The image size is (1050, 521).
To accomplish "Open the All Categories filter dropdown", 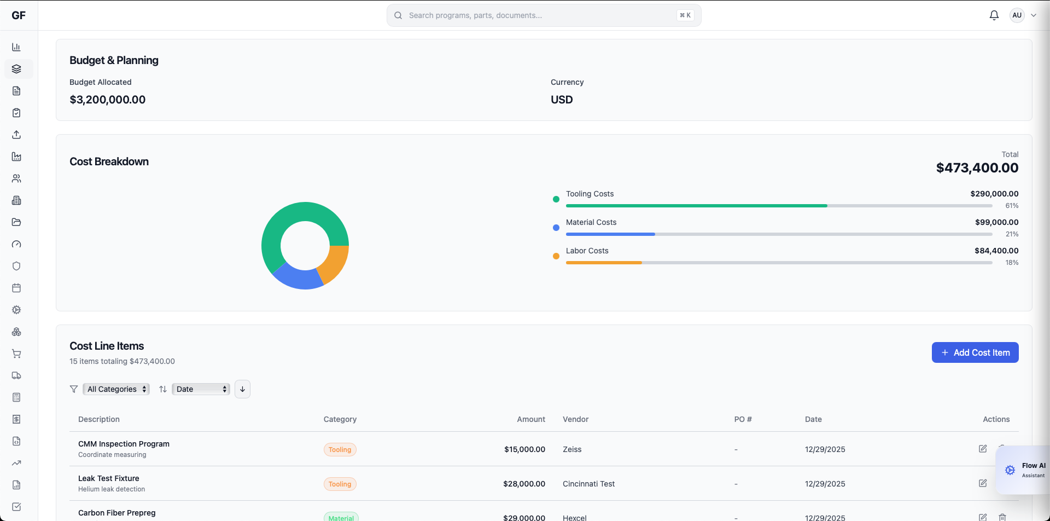I will [x=116, y=389].
